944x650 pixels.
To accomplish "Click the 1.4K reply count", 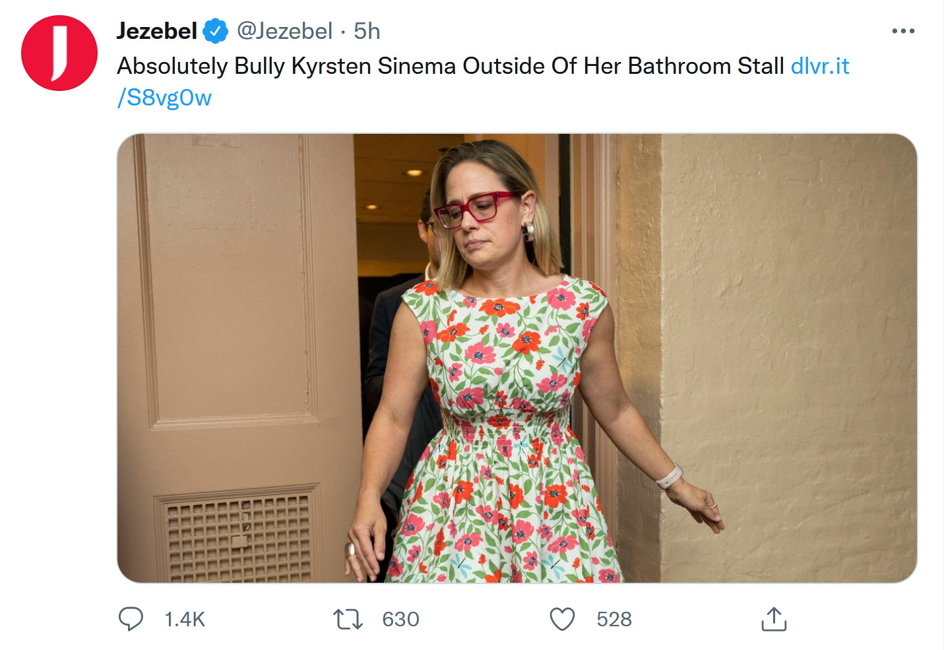I will [x=185, y=619].
